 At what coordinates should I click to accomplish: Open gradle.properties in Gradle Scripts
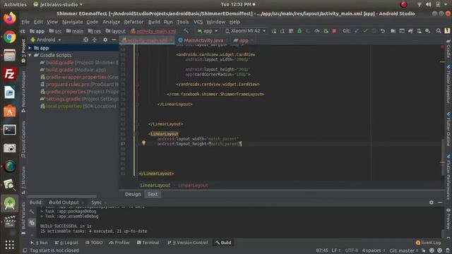(66, 92)
